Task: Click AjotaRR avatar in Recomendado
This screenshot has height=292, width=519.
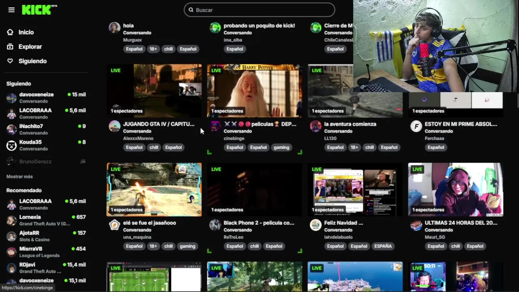Action: click(x=11, y=236)
